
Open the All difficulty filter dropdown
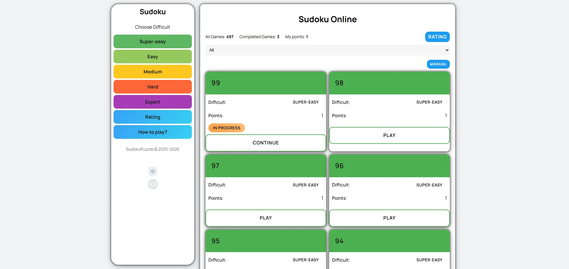pos(327,50)
